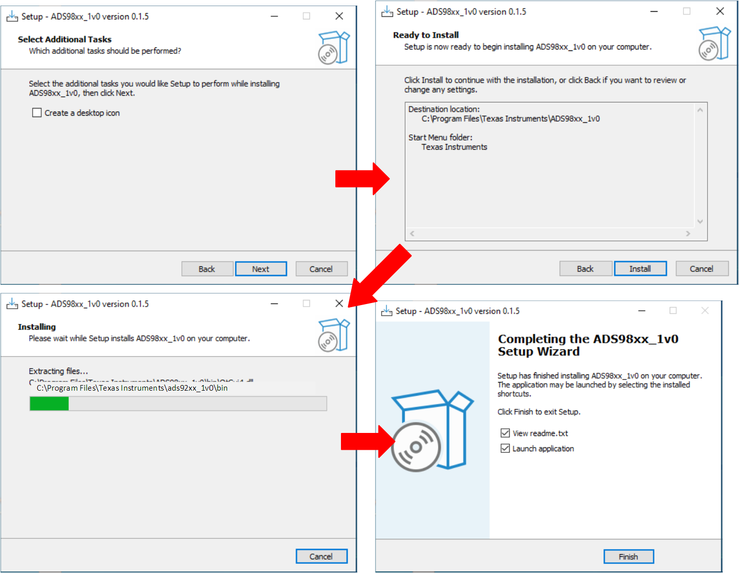Click the large box and disc image in Completing wizard
The height and width of the screenshot is (573, 739).
432,430
